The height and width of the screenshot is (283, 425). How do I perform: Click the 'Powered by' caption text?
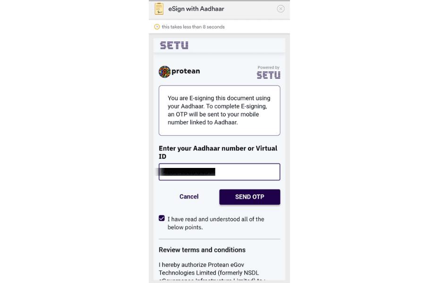pyautogui.click(x=268, y=67)
